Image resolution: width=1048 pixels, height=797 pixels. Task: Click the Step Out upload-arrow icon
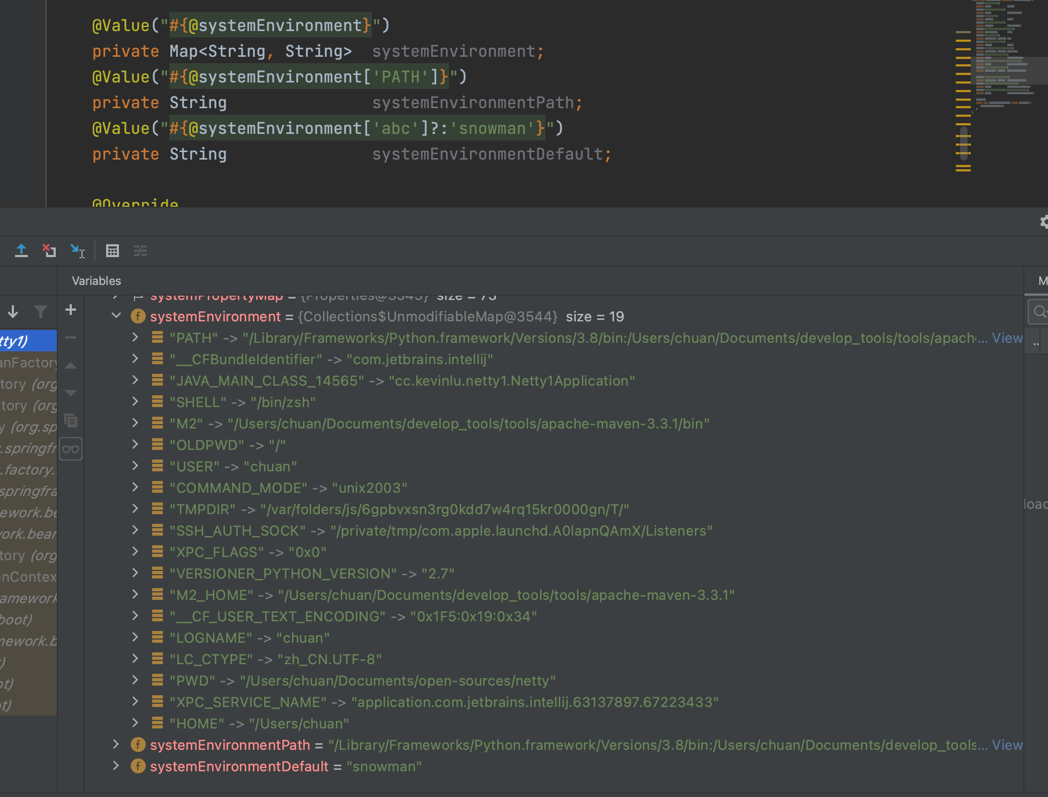tap(21, 250)
